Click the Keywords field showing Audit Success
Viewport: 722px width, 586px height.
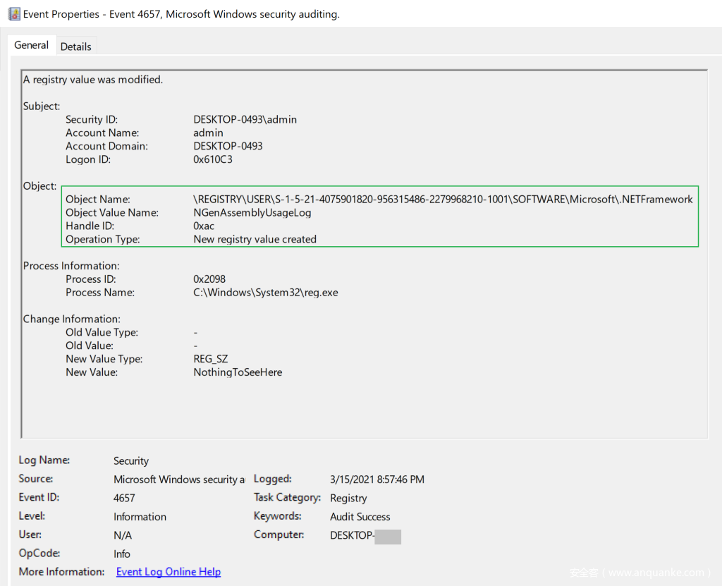(x=360, y=517)
